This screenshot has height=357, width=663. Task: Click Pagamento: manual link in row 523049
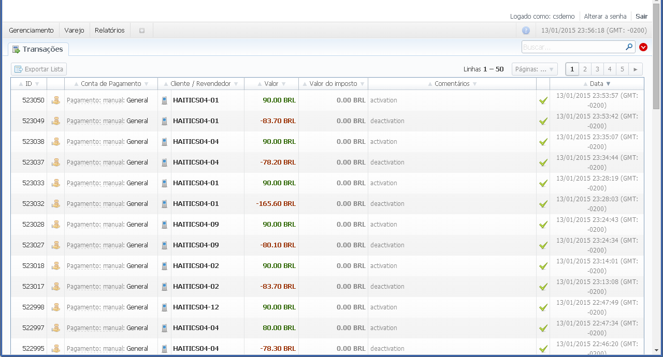[x=95, y=121]
